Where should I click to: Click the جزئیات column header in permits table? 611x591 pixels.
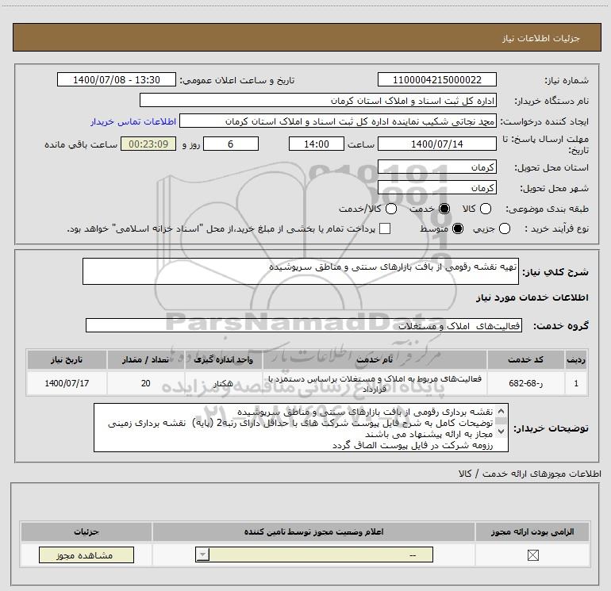(86, 532)
